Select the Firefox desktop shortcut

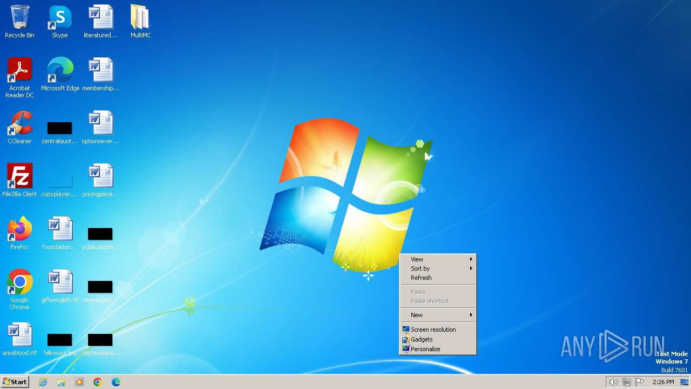tap(19, 233)
